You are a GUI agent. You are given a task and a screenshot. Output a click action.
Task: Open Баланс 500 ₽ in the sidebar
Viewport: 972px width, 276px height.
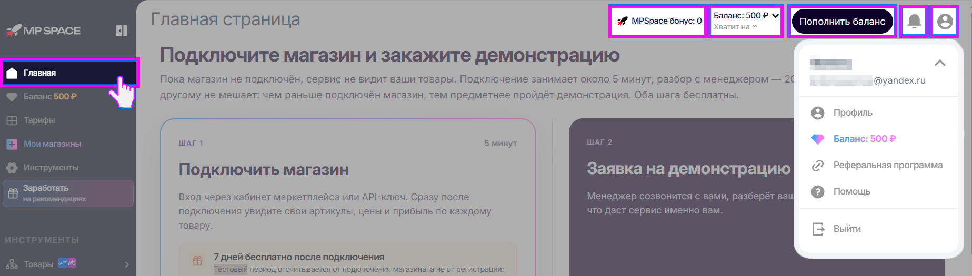(x=50, y=96)
